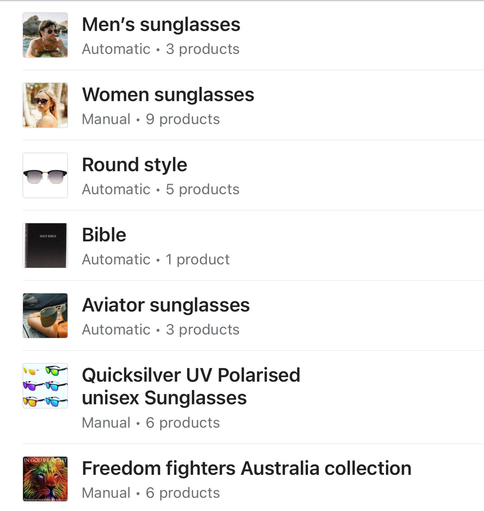The image size is (484, 511).
Task: Click "Automatic • 3 products" under Men's sunglasses
Action: pyautogui.click(x=161, y=49)
